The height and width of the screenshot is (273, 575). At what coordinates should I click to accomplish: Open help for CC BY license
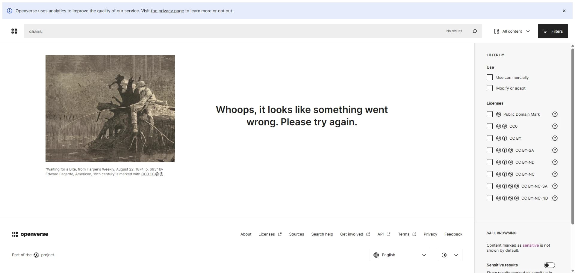(555, 138)
